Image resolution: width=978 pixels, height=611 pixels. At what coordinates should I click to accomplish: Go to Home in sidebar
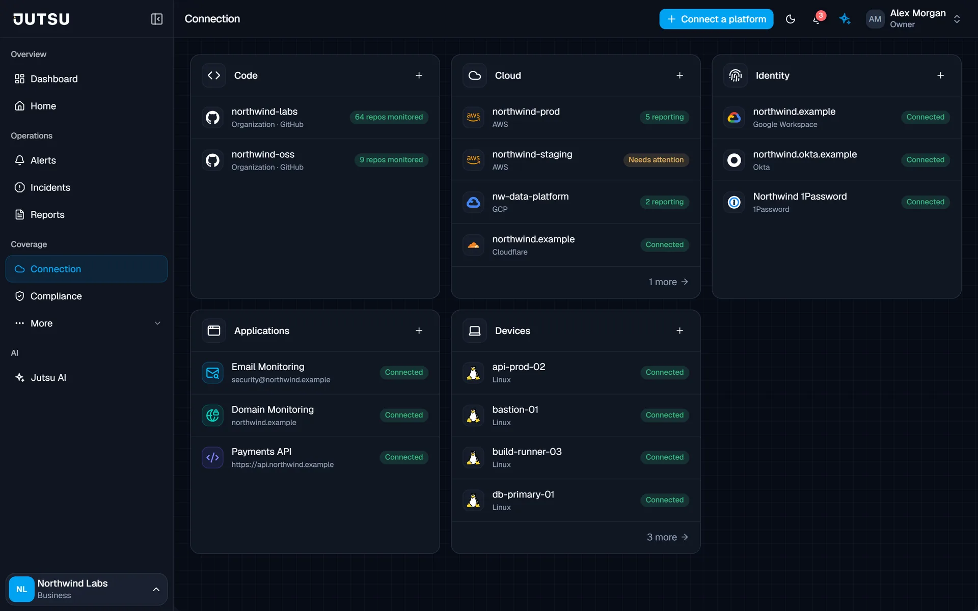[x=87, y=106]
